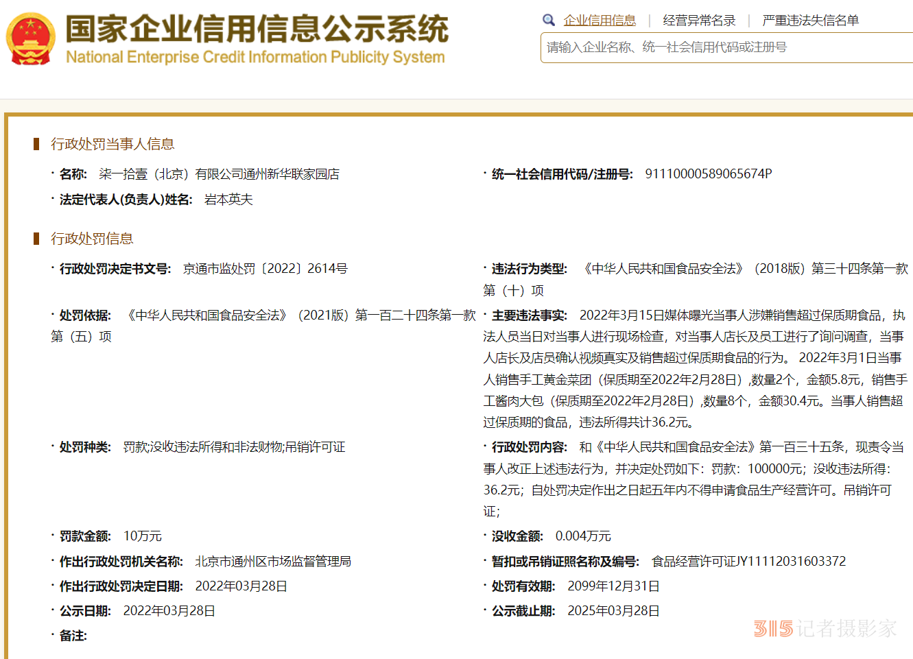
Task: Click the credit code 91110000589065674P
Action: (708, 174)
